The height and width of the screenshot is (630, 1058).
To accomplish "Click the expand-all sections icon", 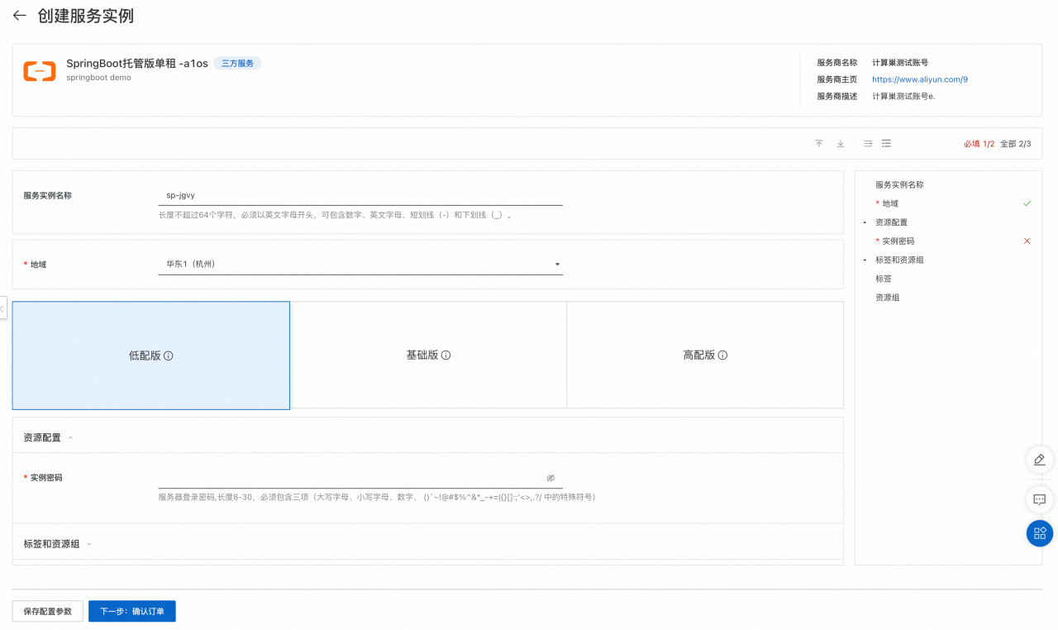I will [867, 143].
